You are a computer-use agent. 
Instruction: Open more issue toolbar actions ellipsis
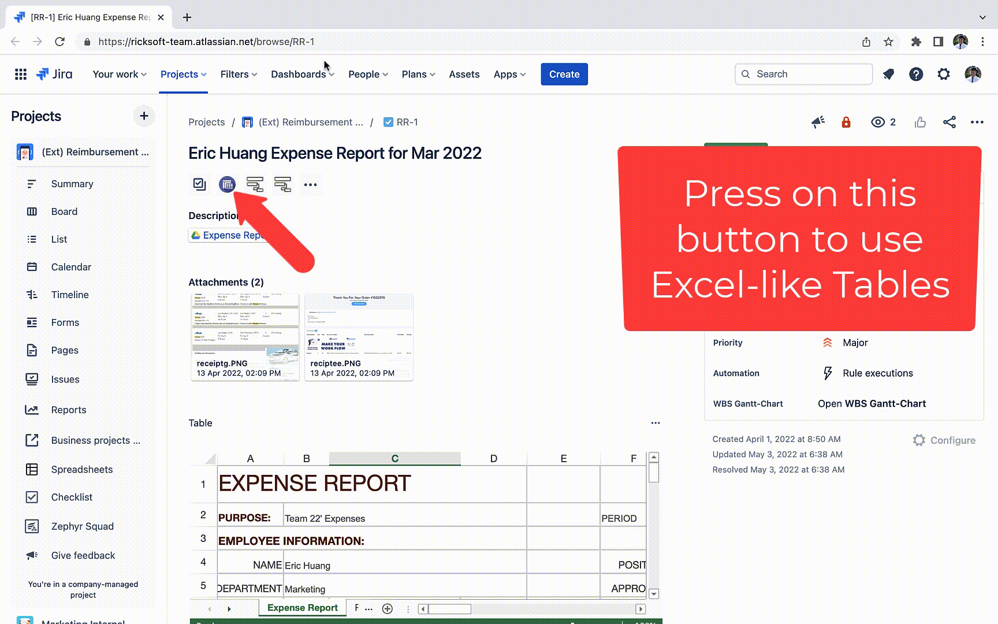click(310, 185)
